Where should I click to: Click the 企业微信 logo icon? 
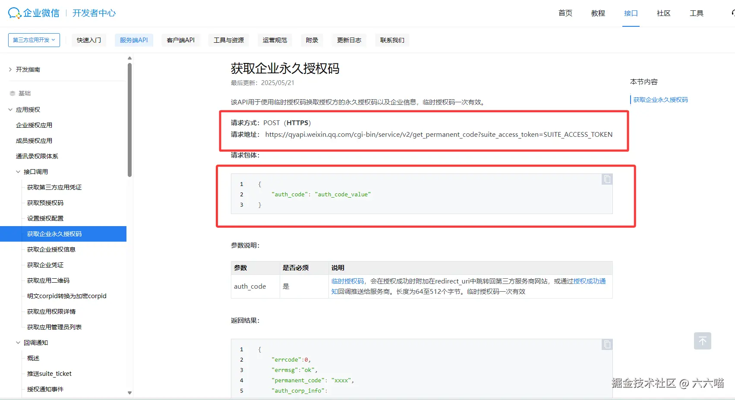(14, 13)
